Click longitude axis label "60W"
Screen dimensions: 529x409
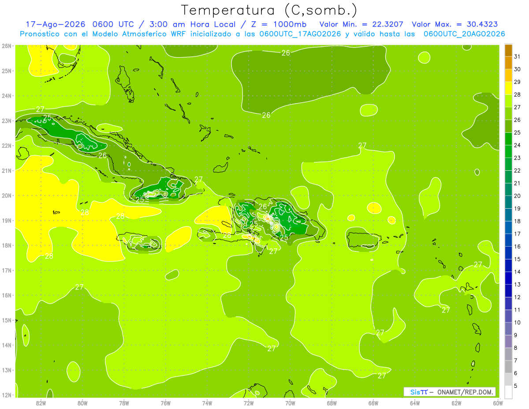pos(498,403)
